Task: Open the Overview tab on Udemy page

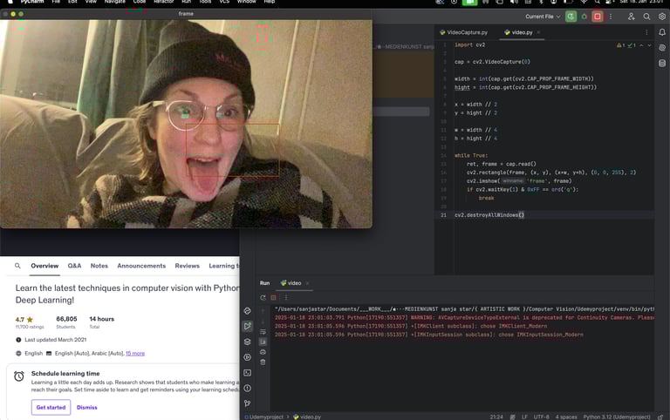Action: click(44, 266)
